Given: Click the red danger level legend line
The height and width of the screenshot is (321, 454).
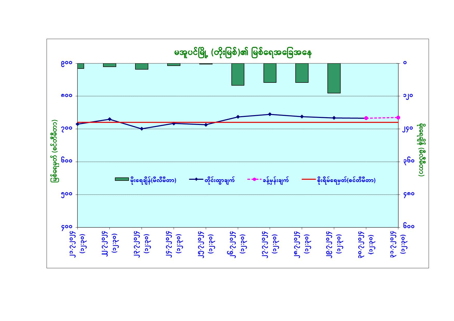Looking at the screenshot, I should [x=309, y=179].
